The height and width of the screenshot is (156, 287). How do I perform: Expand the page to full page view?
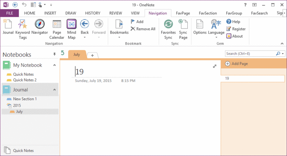pos(215,66)
